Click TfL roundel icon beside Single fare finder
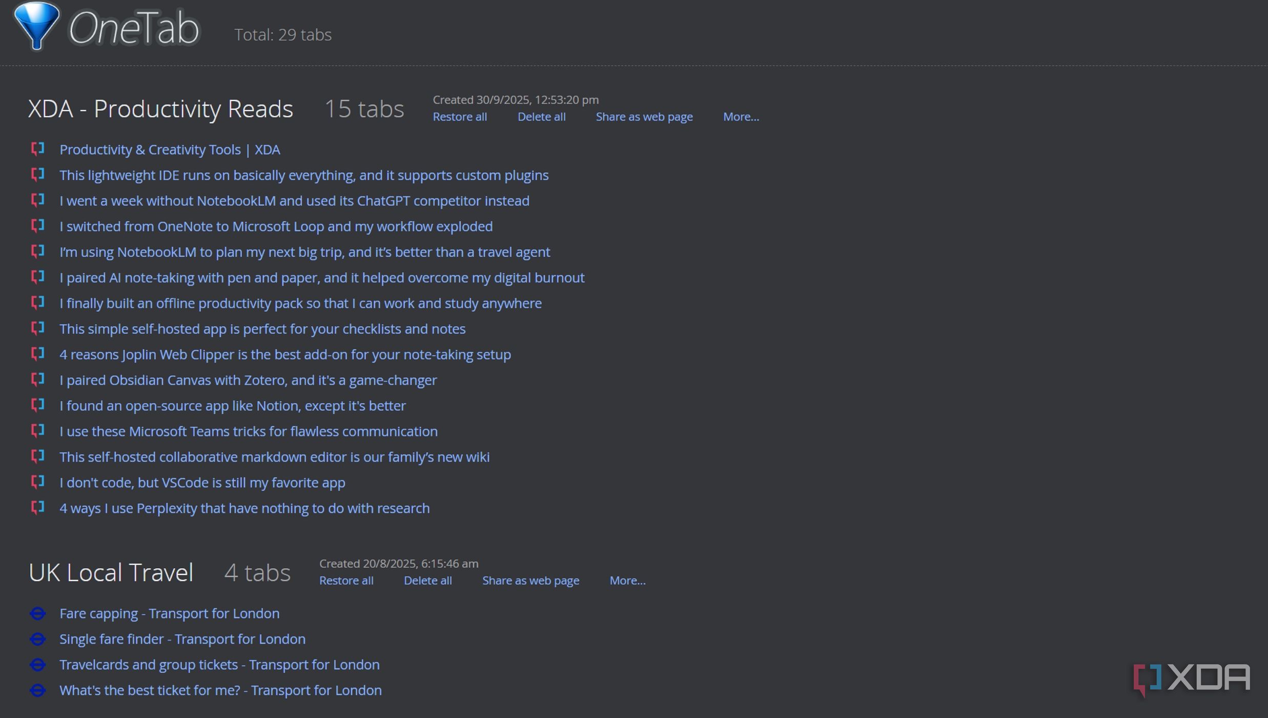The height and width of the screenshot is (718, 1268). tap(37, 639)
